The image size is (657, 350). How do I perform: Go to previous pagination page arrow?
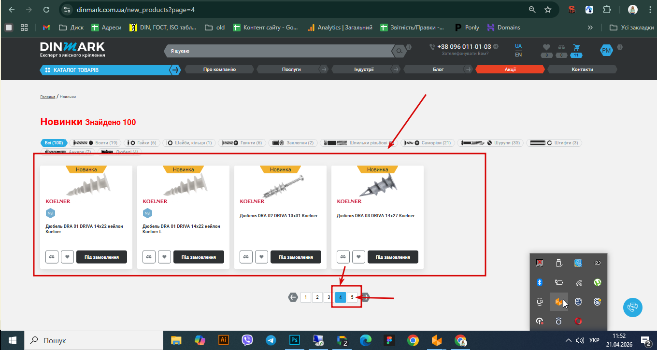point(293,297)
